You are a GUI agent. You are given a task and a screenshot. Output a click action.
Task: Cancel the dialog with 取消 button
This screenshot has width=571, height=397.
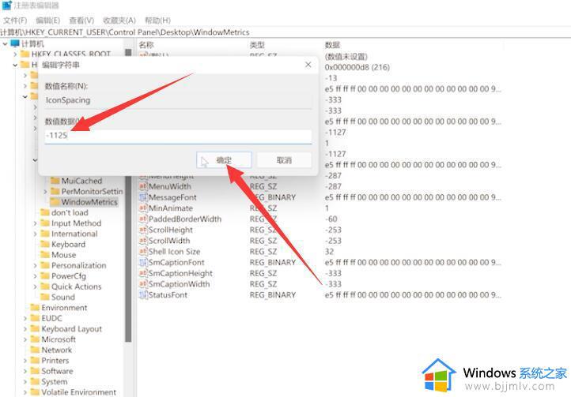click(284, 160)
